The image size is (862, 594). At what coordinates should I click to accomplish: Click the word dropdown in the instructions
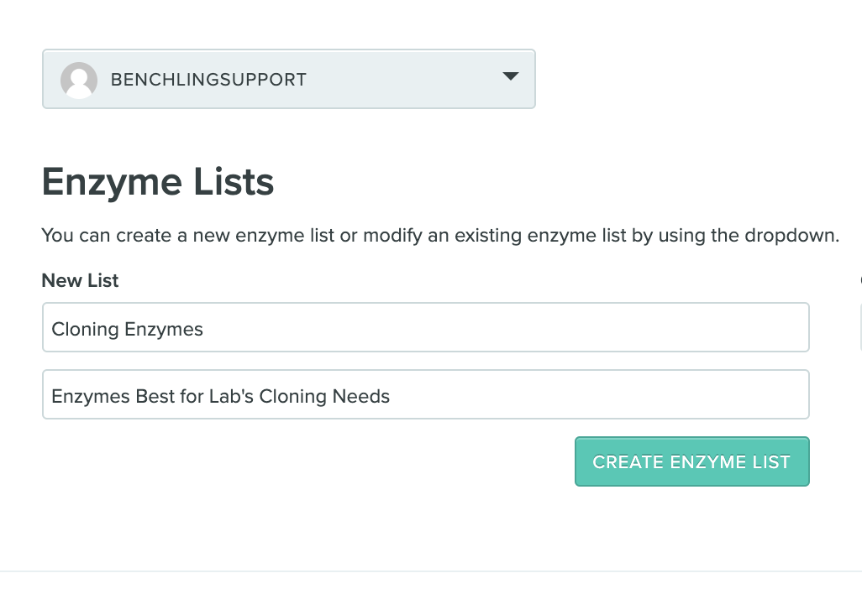pos(789,236)
